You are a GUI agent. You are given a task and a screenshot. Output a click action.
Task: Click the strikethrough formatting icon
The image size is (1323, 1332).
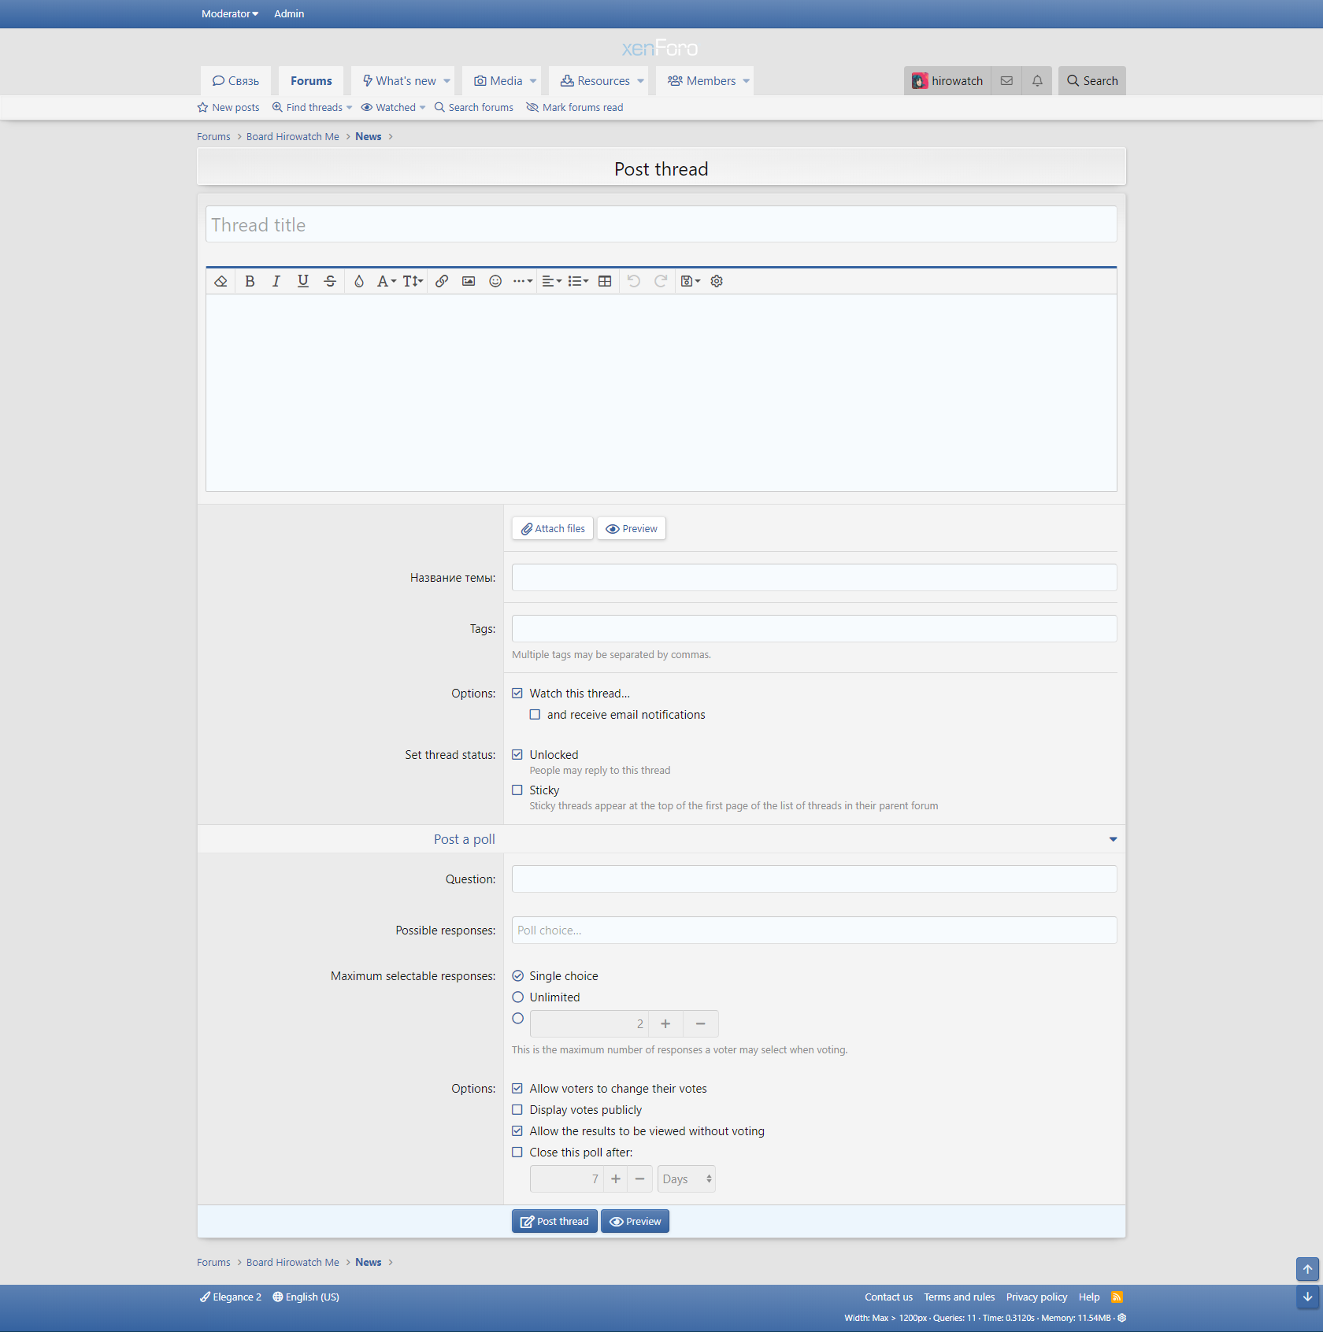click(330, 281)
